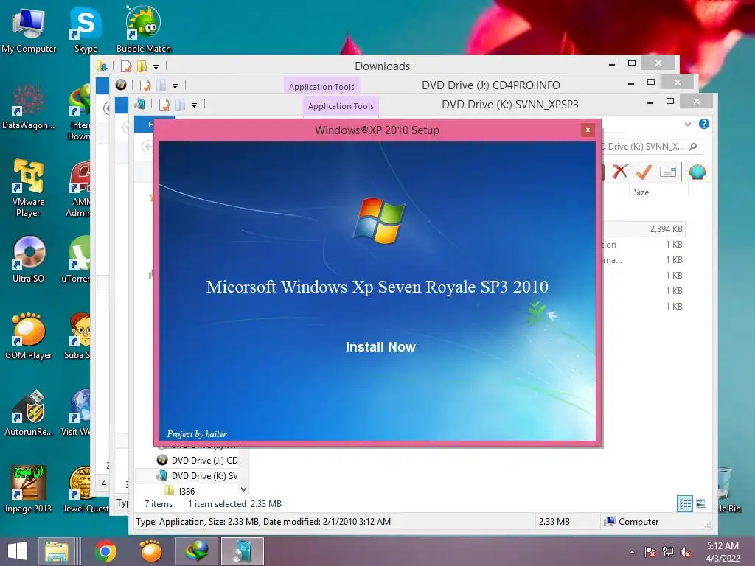Open quick access dropdown in J: drive window

tap(175, 86)
